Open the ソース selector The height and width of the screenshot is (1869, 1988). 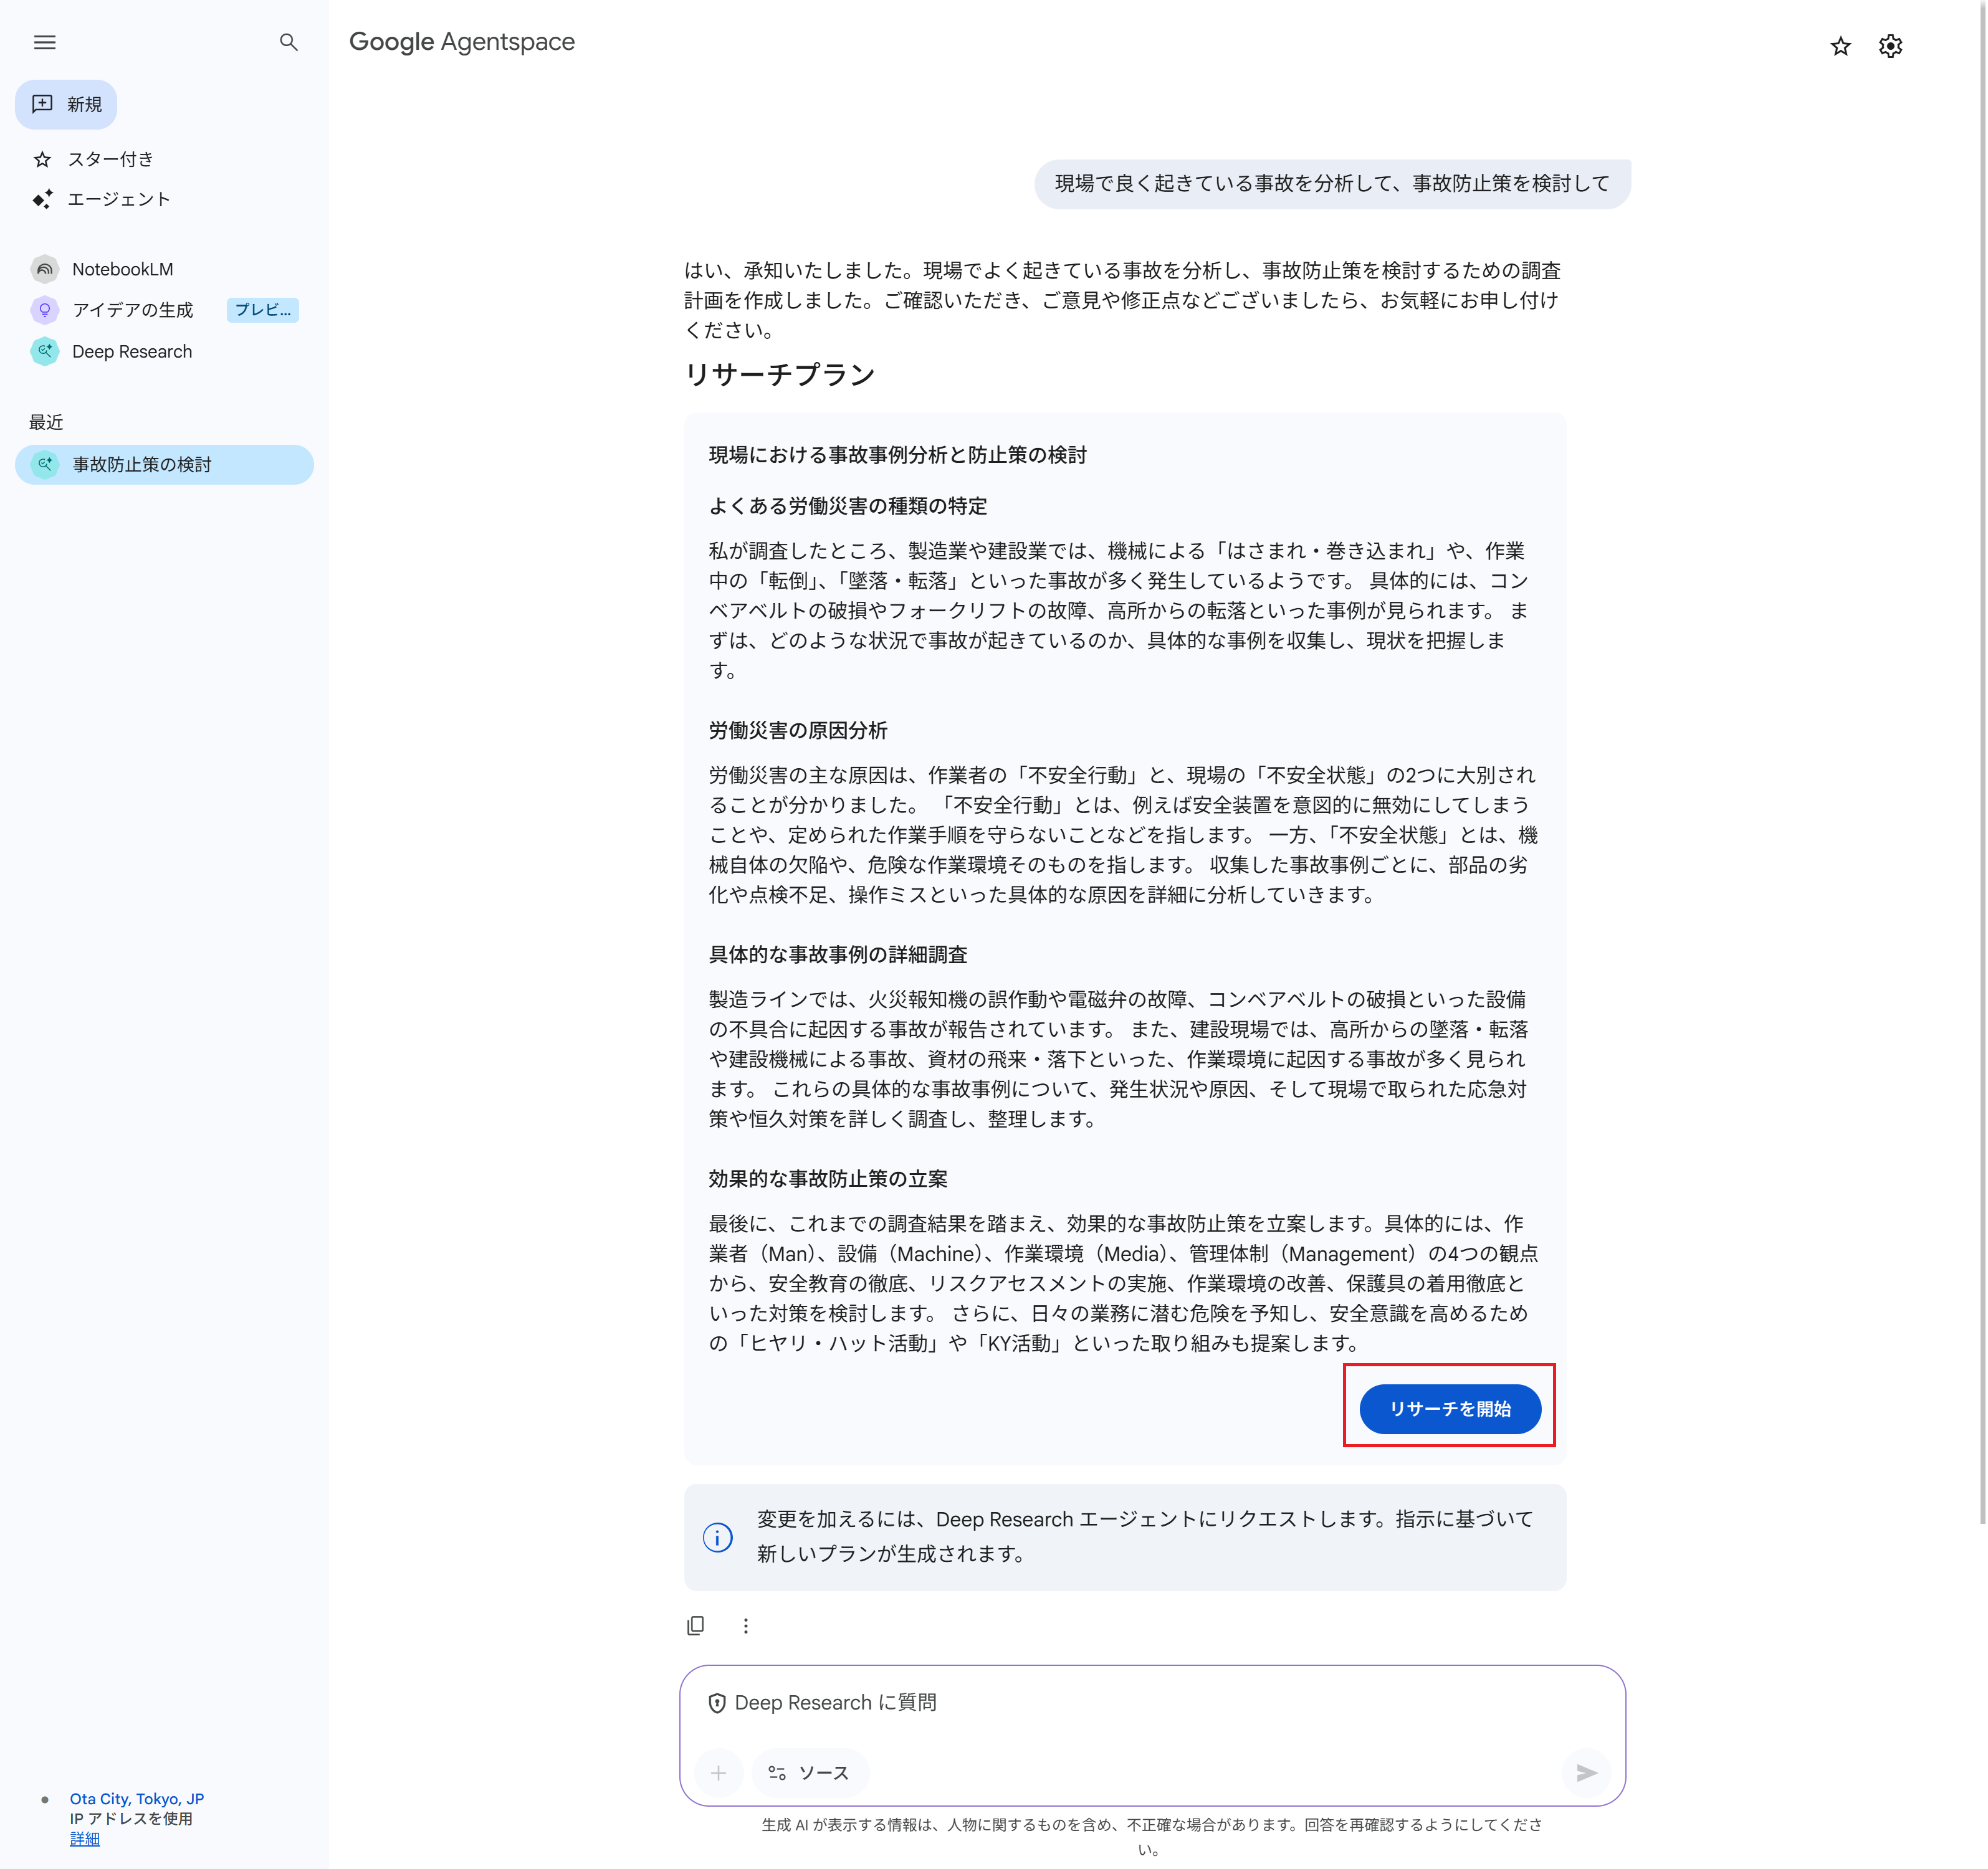[x=810, y=1773]
